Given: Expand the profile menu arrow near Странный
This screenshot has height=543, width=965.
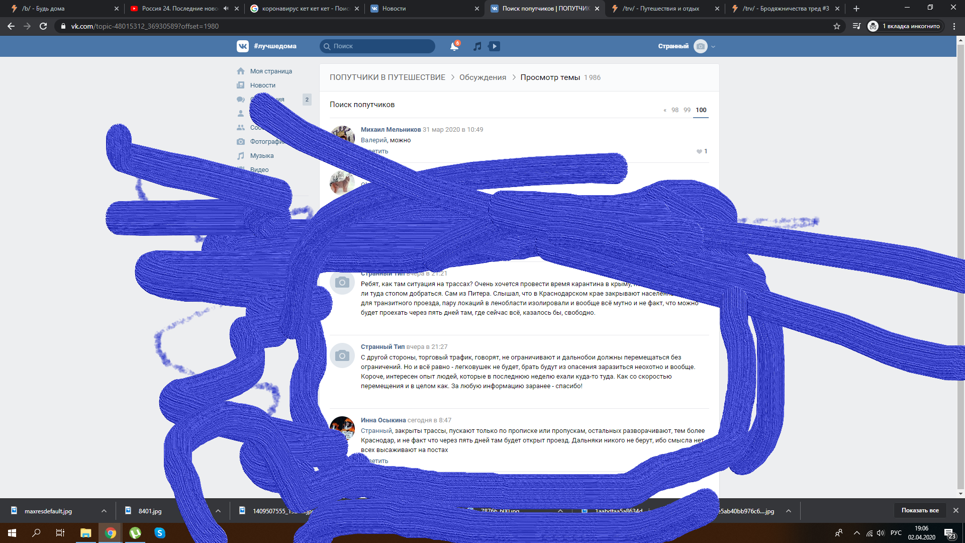Looking at the screenshot, I should (x=713, y=47).
